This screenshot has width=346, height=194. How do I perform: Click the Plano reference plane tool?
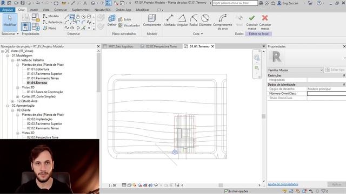tap(50, 28)
